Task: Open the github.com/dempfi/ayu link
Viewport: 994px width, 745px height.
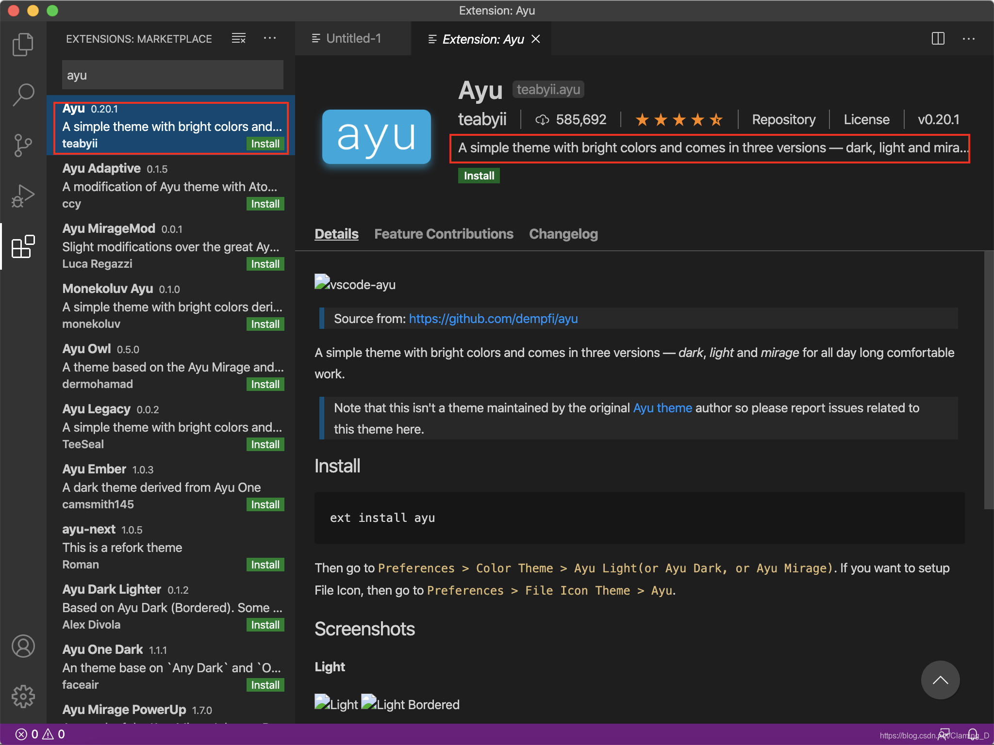Action: tap(493, 319)
